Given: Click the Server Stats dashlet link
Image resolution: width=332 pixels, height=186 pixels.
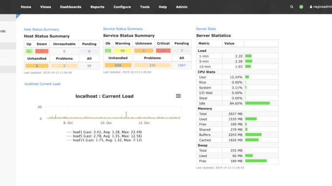Looking at the screenshot, I should click(x=206, y=29).
